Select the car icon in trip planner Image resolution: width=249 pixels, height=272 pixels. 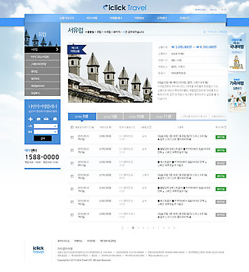tap(46, 119)
